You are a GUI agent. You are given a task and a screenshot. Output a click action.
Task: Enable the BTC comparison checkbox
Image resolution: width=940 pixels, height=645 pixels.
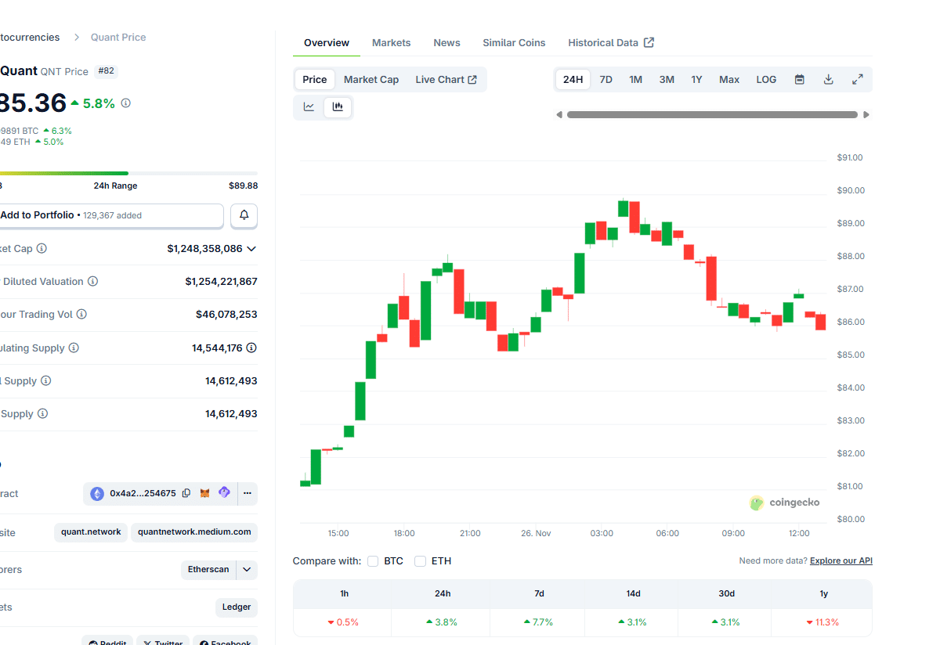click(373, 561)
